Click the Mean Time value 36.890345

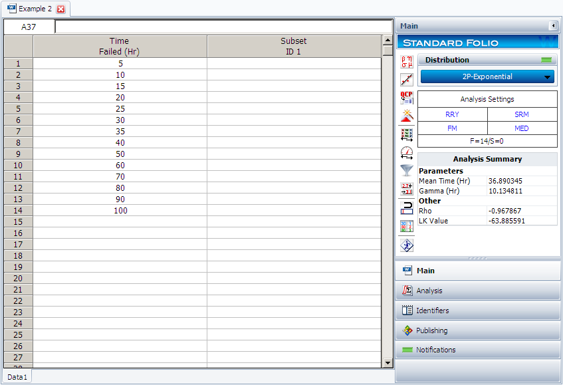point(505,181)
